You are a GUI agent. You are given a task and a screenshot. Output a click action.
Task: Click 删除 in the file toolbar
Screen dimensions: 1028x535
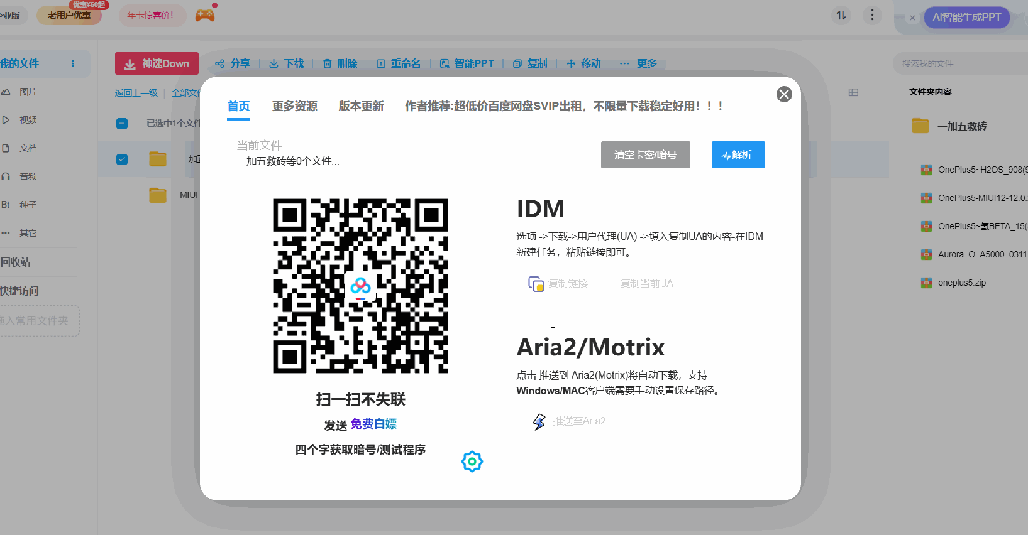(340, 63)
